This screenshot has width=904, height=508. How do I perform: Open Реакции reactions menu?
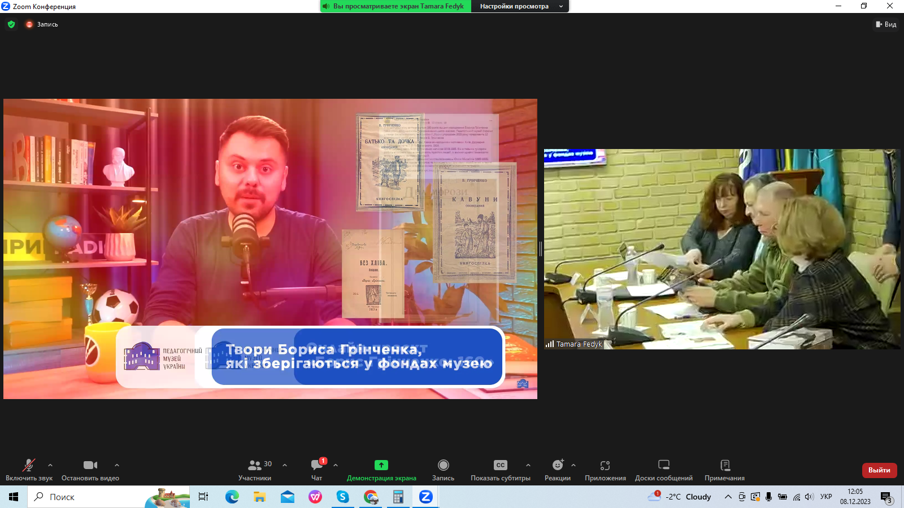pyautogui.click(x=557, y=470)
